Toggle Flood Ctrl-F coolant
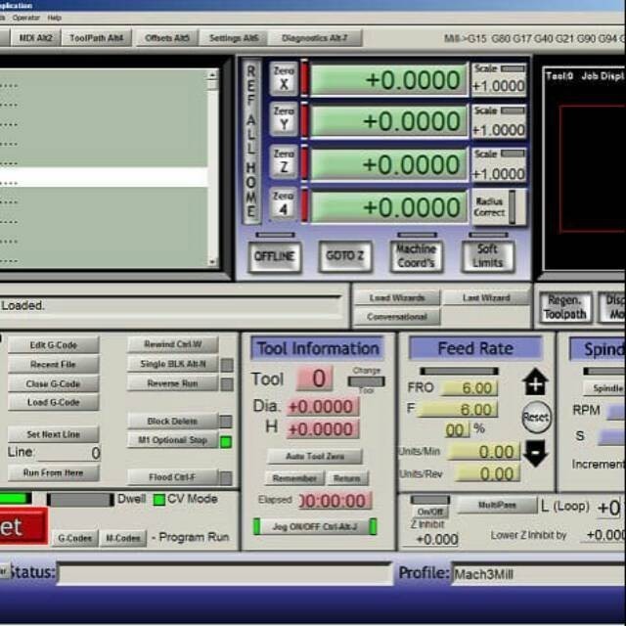This screenshot has height=626, width=626. (173, 477)
